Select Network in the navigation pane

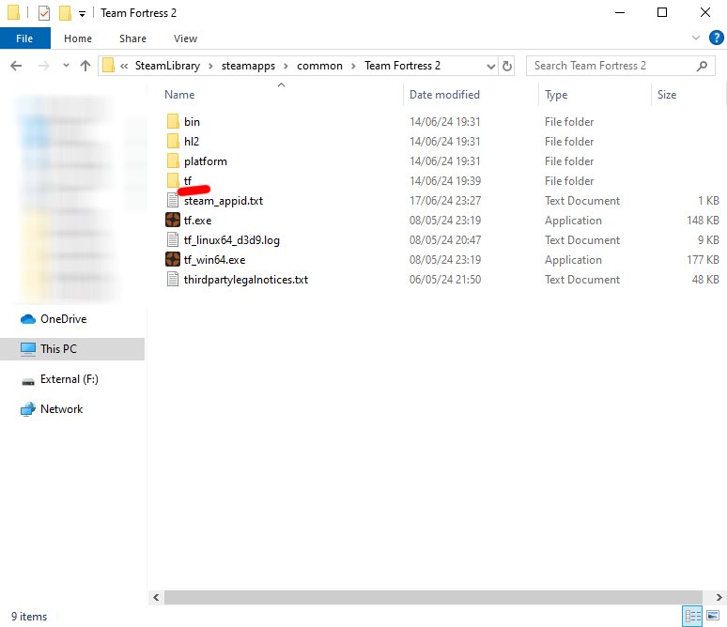(61, 409)
